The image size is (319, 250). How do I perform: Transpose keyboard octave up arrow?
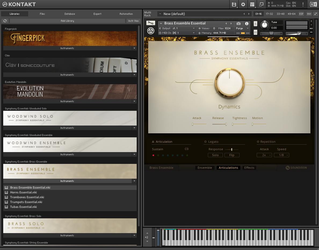(147, 233)
